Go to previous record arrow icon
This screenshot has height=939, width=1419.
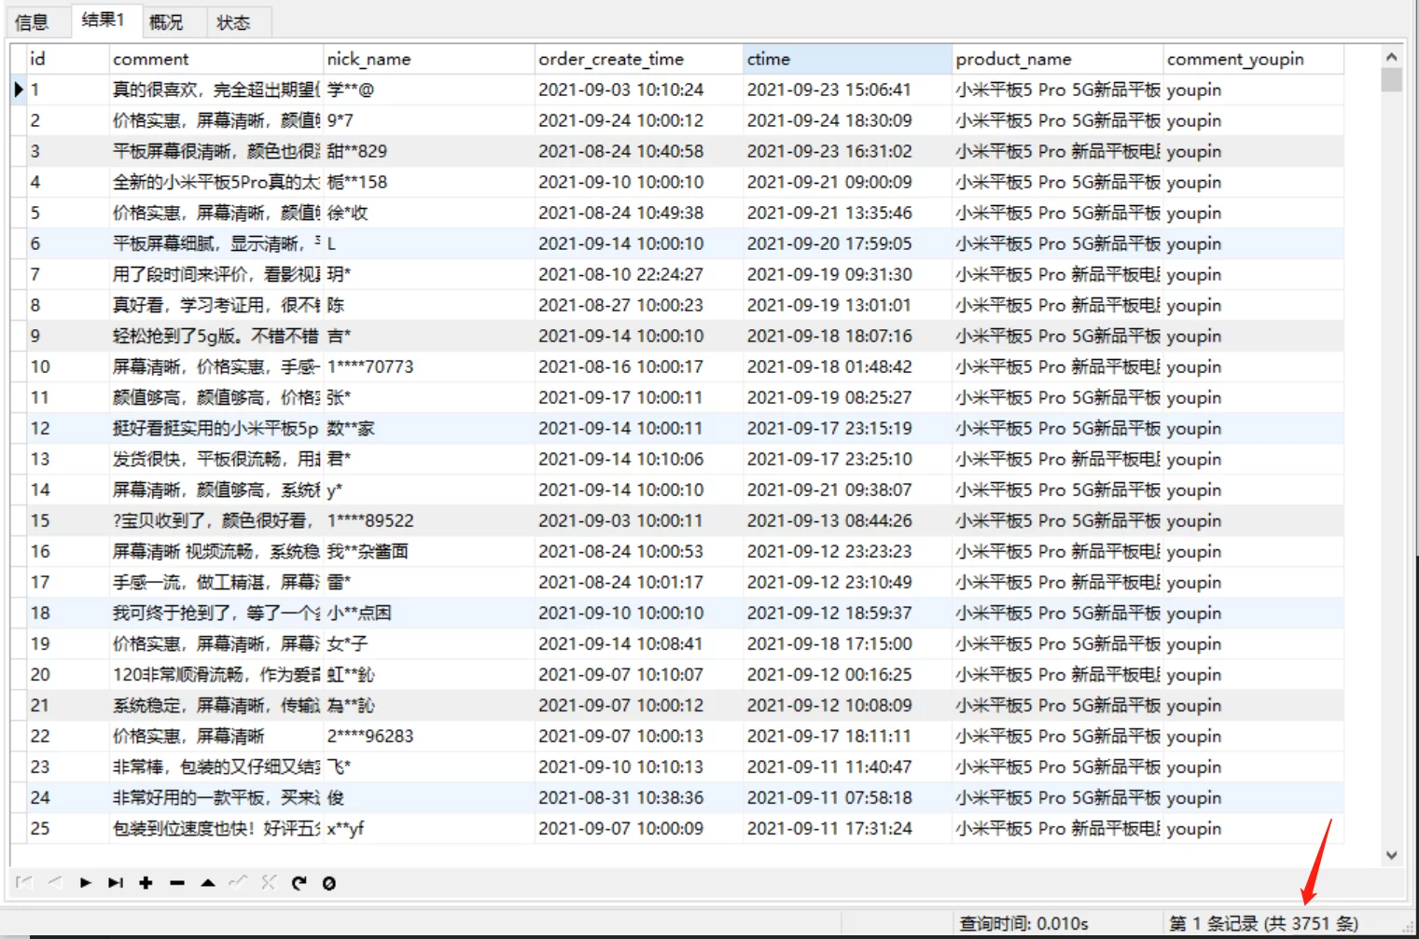(x=55, y=882)
